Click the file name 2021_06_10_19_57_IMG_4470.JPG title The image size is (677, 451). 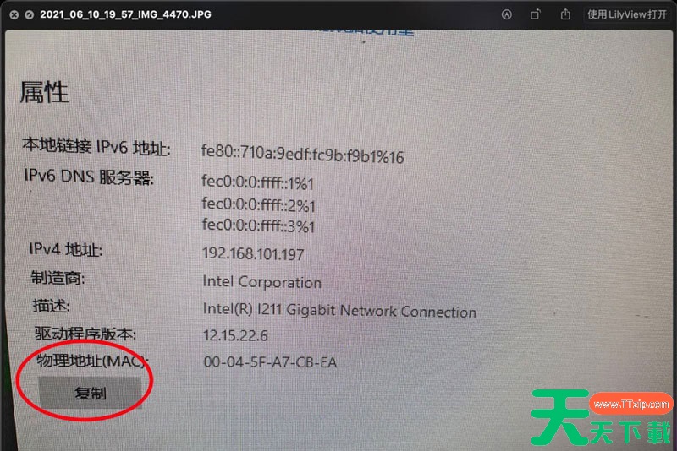[x=125, y=14]
